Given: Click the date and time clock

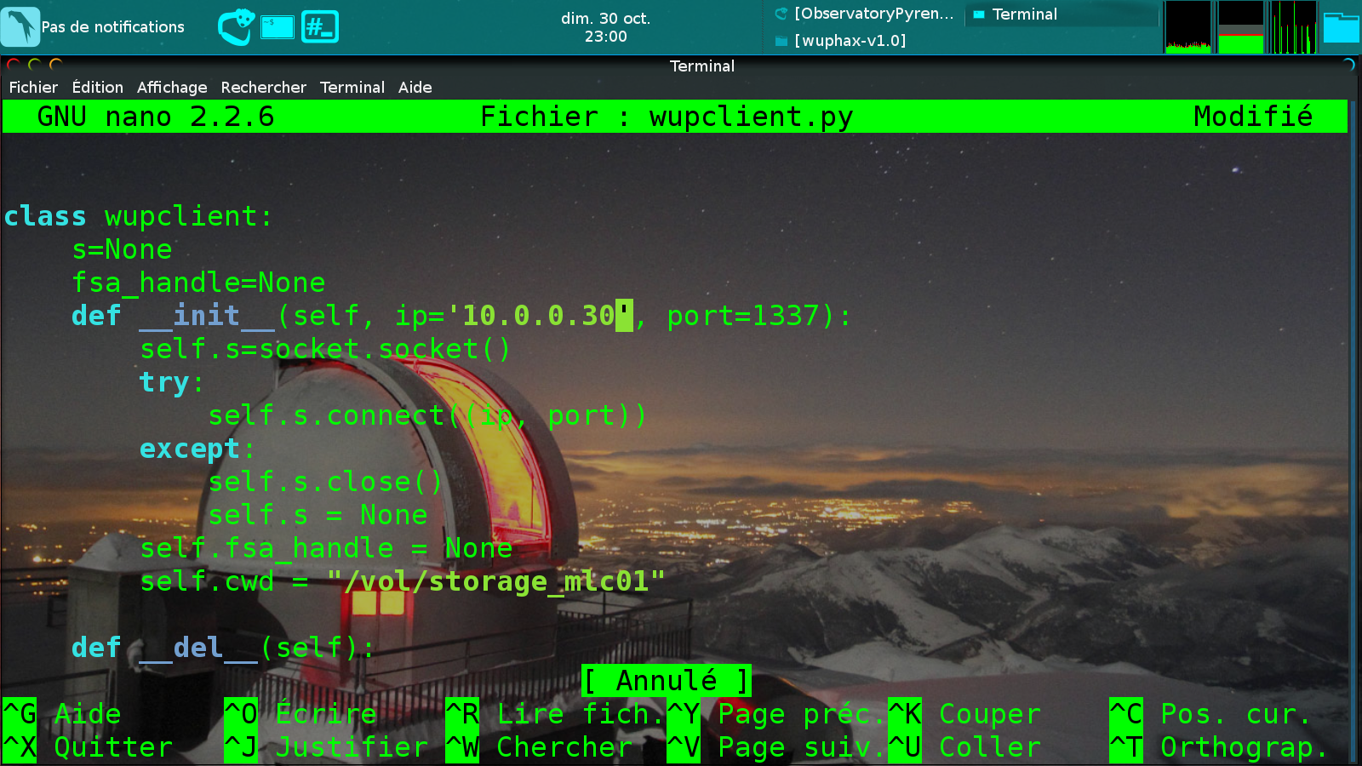Looking at the screenshot, I should pos(605,27).
